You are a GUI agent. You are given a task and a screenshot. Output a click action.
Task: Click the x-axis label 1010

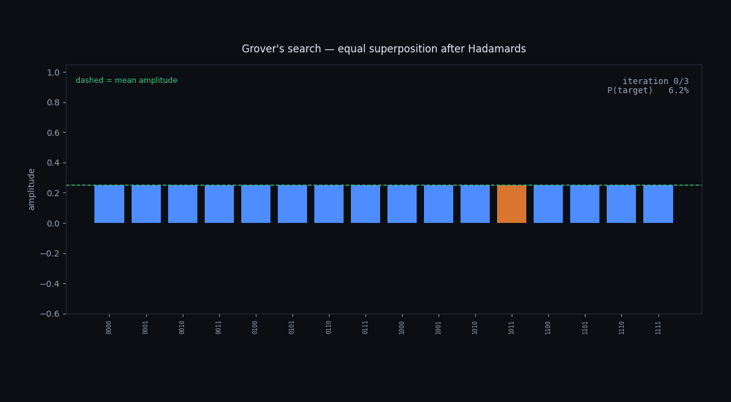[475, 327]
